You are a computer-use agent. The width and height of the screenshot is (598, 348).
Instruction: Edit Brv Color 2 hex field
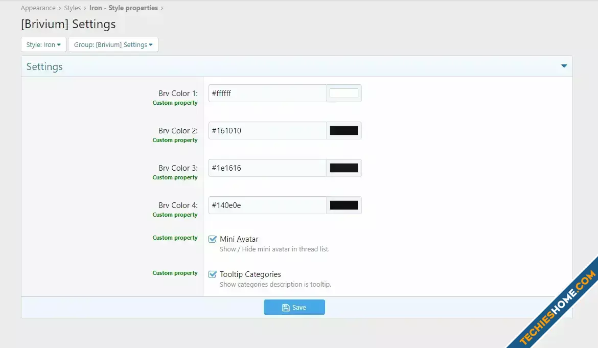pyautogui.click(x=267, y=131)
